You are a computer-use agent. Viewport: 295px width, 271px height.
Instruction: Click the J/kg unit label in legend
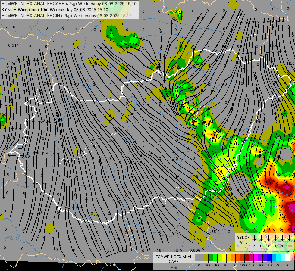[x=174, y=266]
